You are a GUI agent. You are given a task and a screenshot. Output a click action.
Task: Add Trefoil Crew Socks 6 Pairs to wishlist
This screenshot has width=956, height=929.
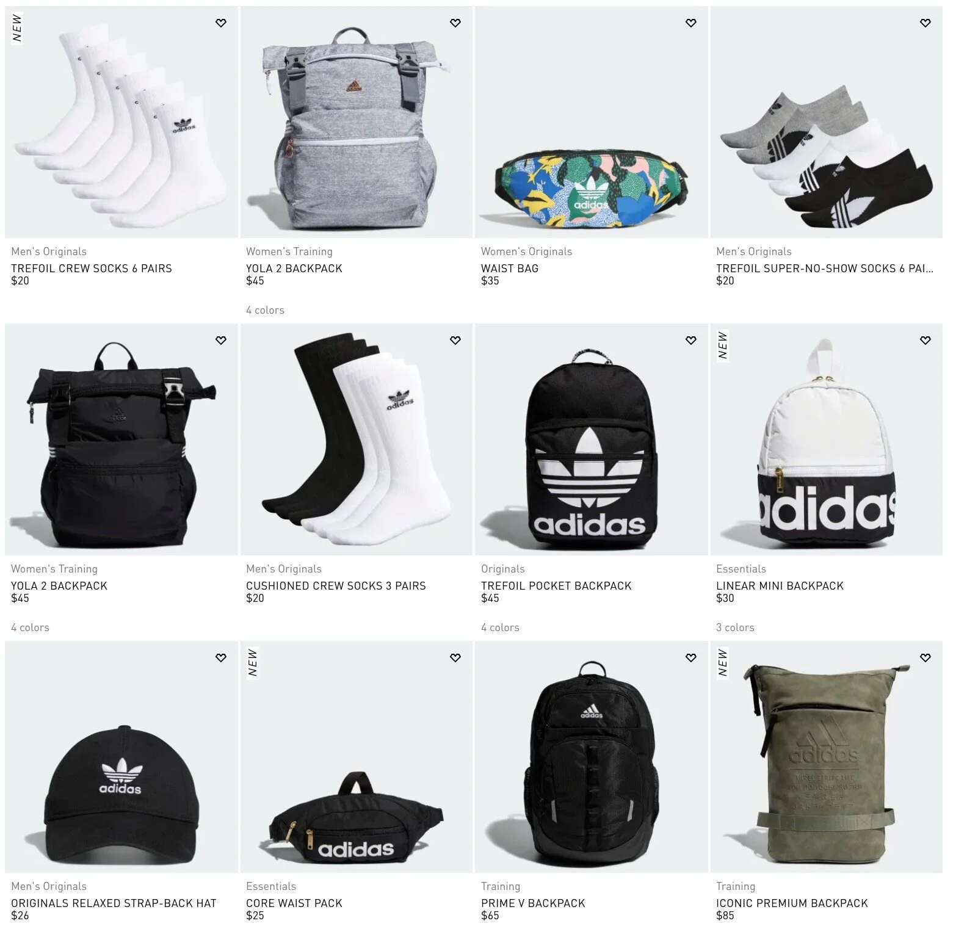(x=221, y=23)
